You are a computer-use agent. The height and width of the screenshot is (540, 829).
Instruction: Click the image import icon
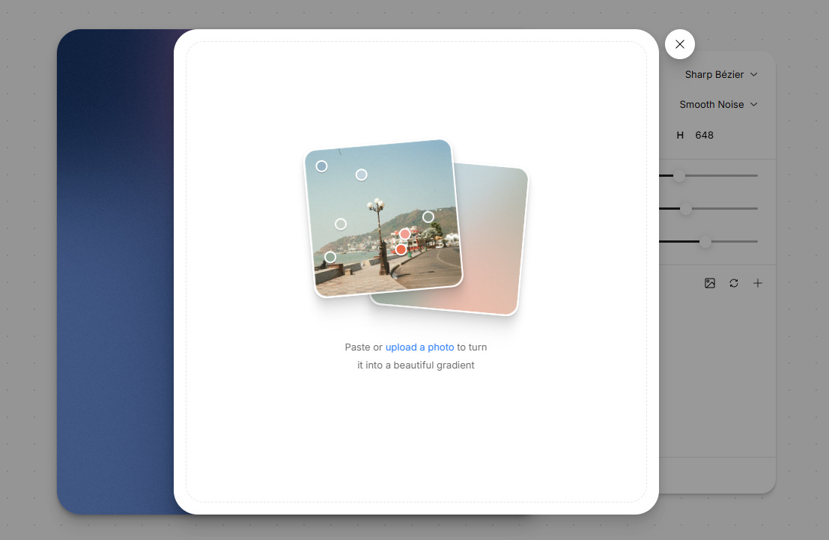709,284
